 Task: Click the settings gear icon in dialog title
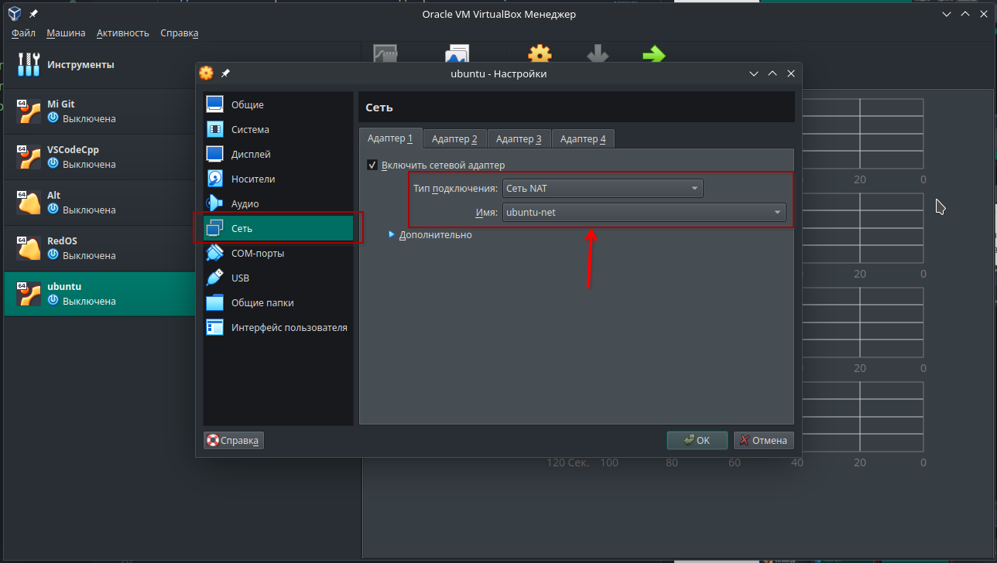[206, 73]
